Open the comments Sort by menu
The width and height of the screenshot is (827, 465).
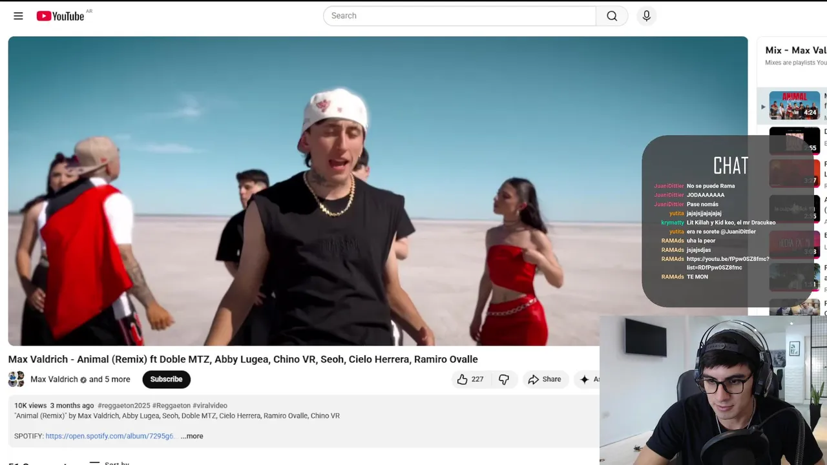click(x=110, y=463)
